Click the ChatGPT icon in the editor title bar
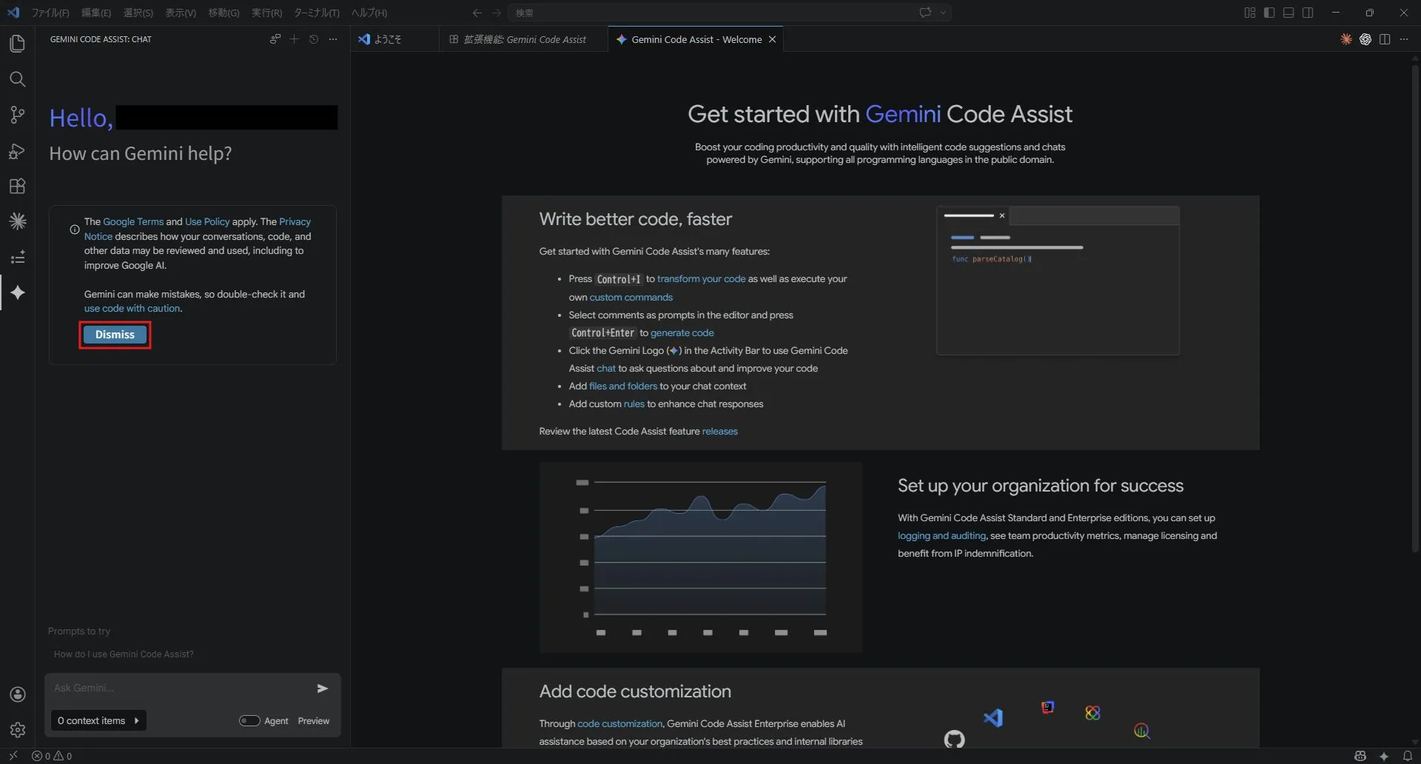1421x764 pixels. click(x=1365, y=39)
